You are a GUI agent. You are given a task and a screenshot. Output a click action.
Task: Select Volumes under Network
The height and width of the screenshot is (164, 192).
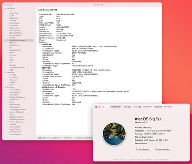click(x=13, y=80)
